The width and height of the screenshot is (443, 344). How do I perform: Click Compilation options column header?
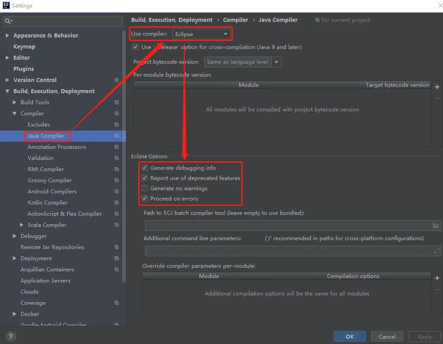click(x=353, y=276)
